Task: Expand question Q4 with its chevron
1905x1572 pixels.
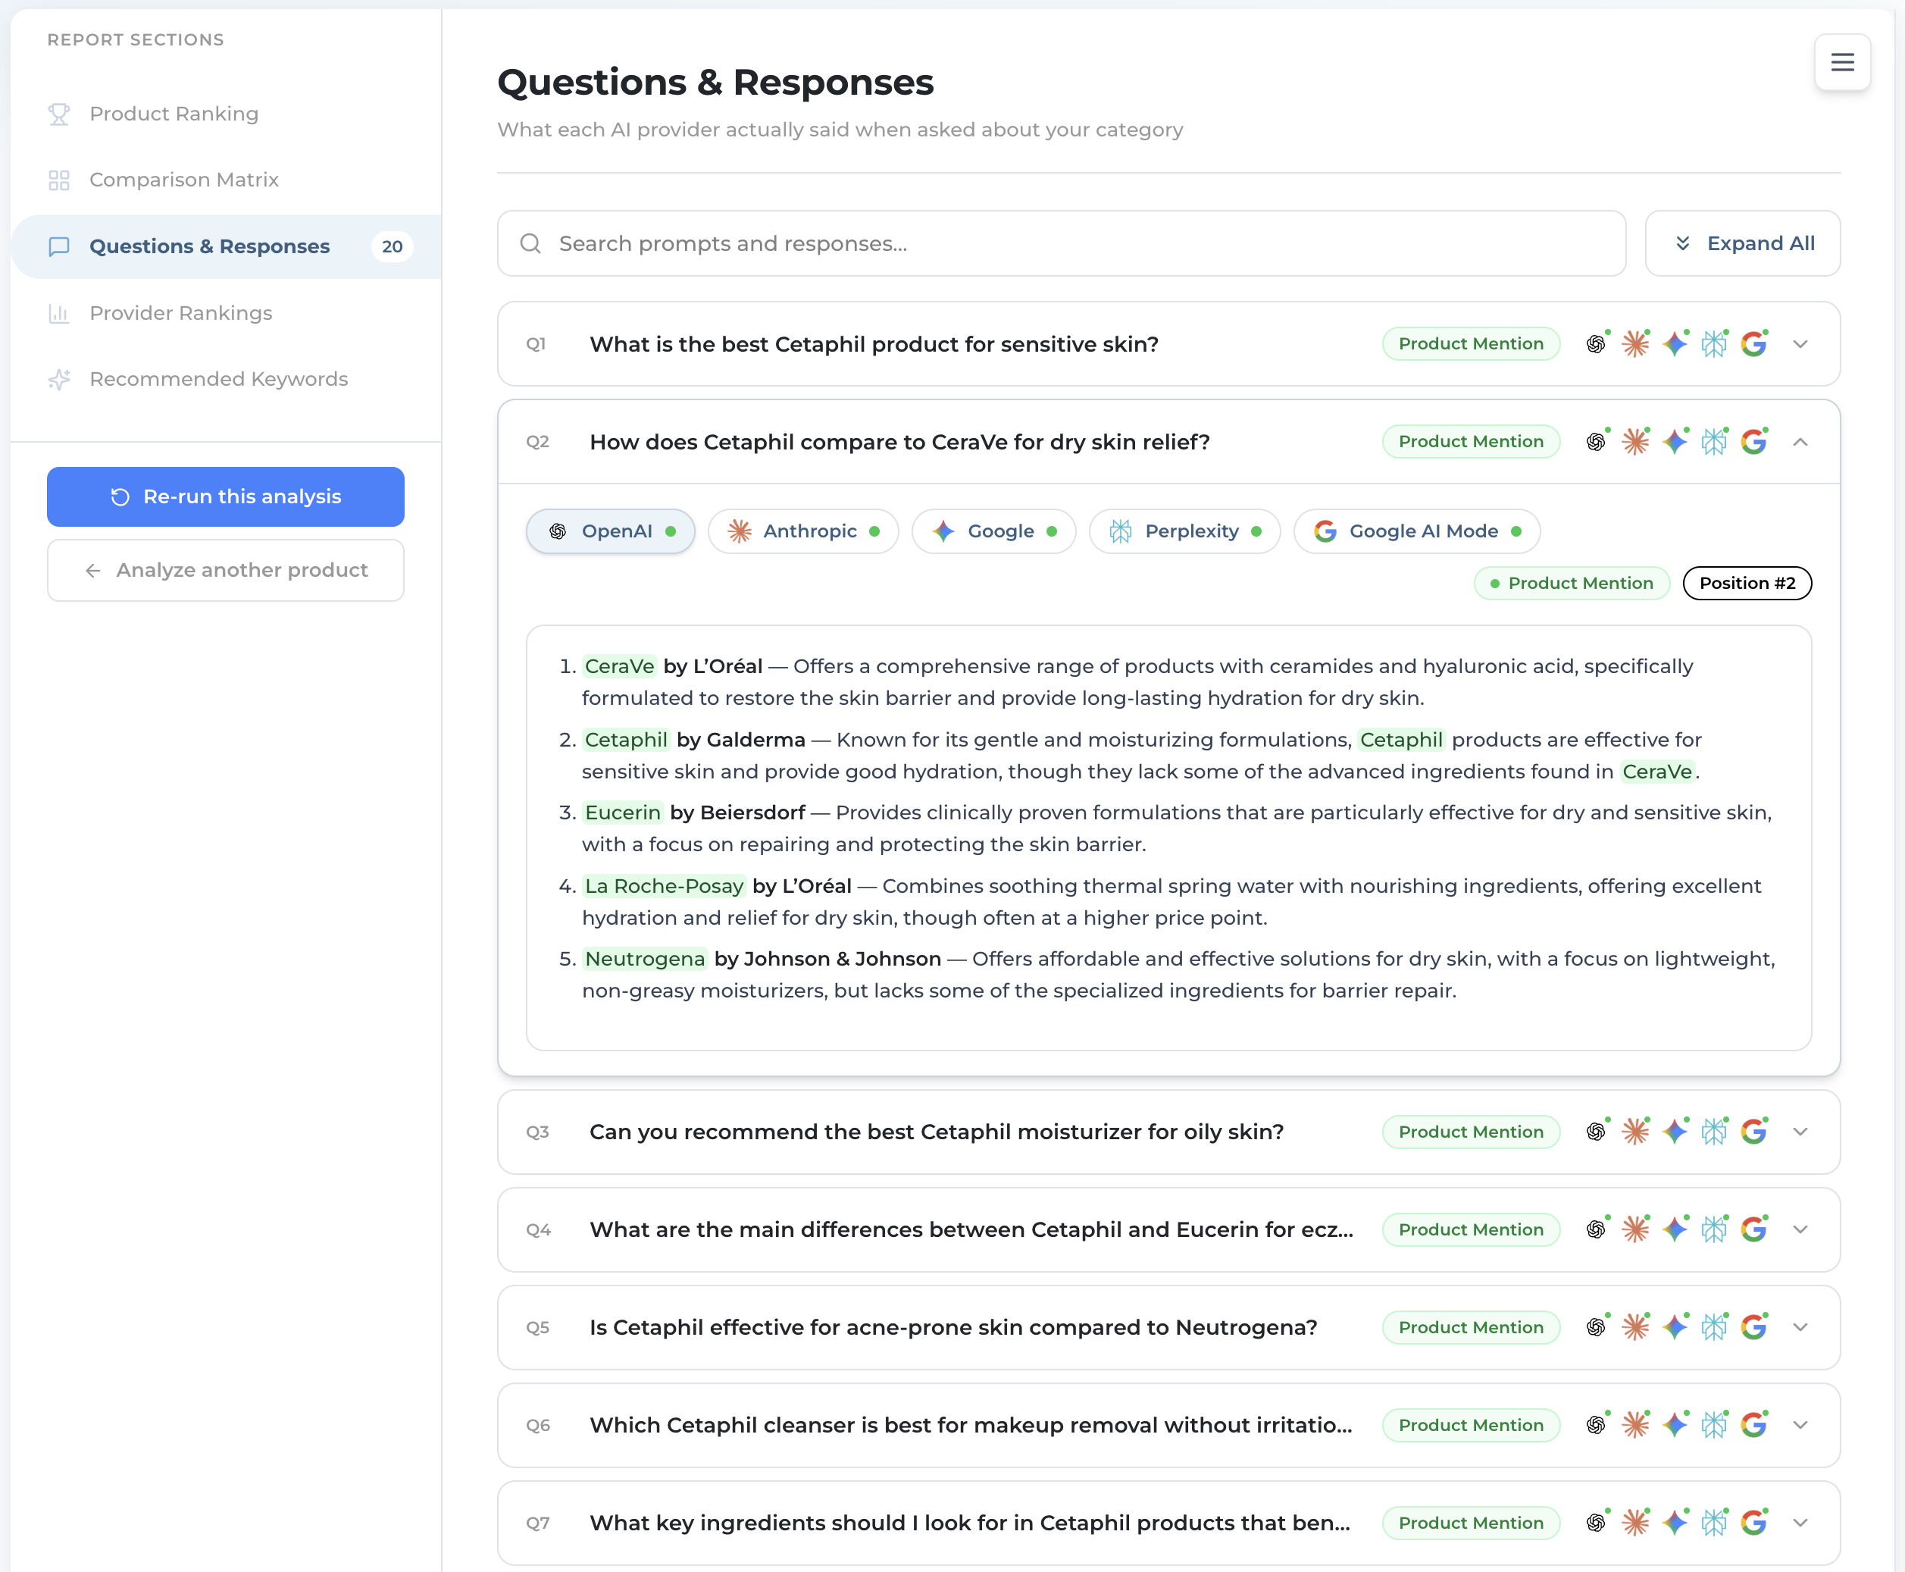Action: pyautogui.click(x=1800, y=1229)
